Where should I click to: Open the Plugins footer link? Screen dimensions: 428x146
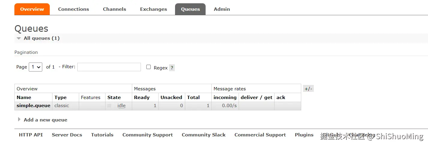(x=304, y=135)
